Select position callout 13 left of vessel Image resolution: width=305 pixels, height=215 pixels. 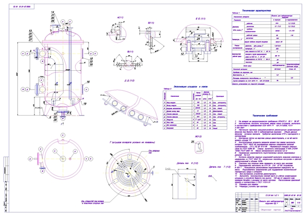30,31
